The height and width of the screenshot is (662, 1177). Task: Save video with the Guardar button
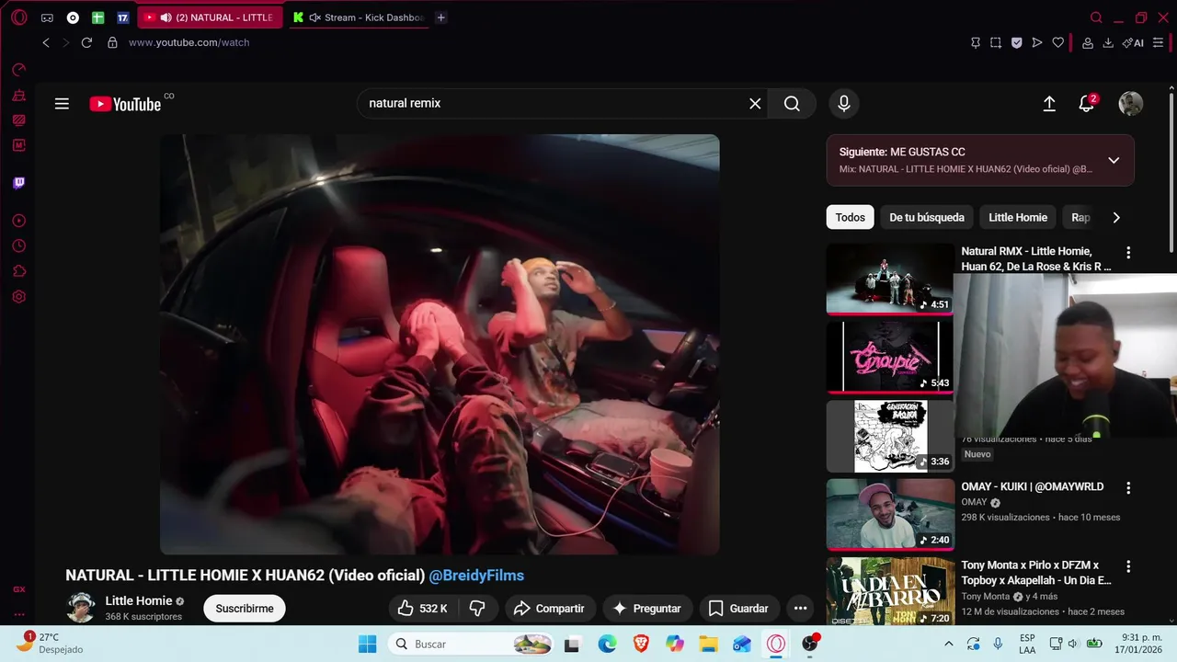[738, 609]
